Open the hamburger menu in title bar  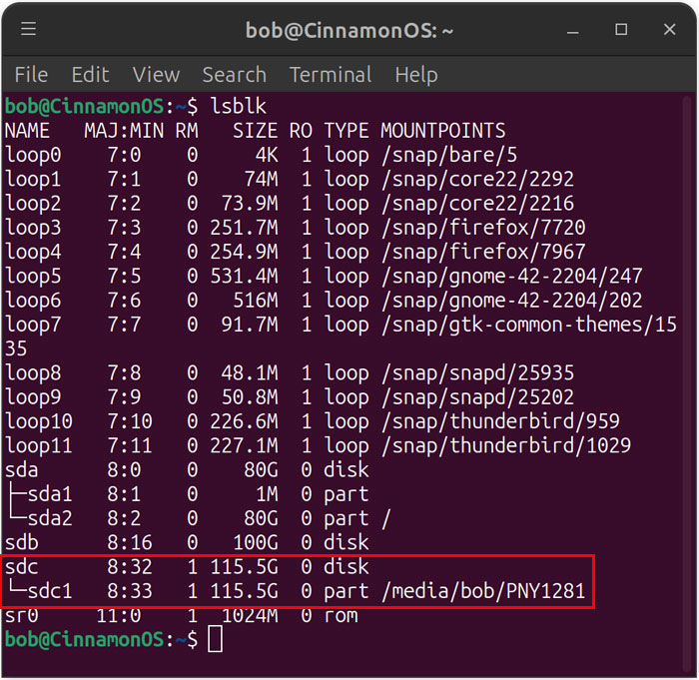pos(29,29)
